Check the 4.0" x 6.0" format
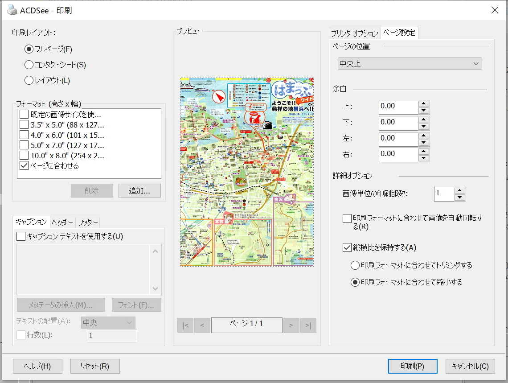Image resolution: width=508 pixels, height=383 pixels. 24,135
